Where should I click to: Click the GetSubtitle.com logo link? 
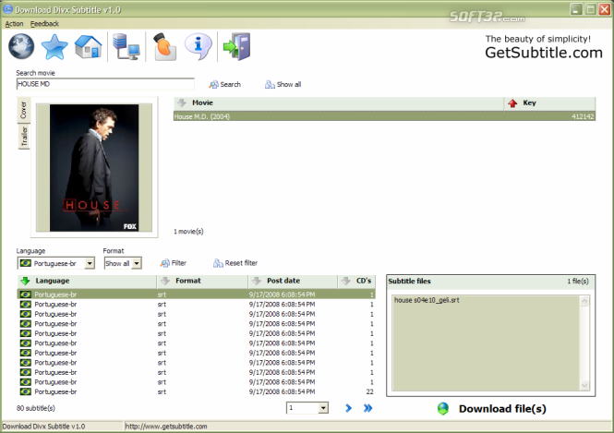pyautogui.click(x=544, y=53)
